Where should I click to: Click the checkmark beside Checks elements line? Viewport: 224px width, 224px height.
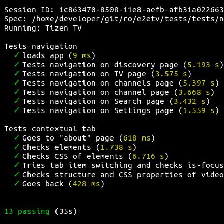tap(17, 147)
